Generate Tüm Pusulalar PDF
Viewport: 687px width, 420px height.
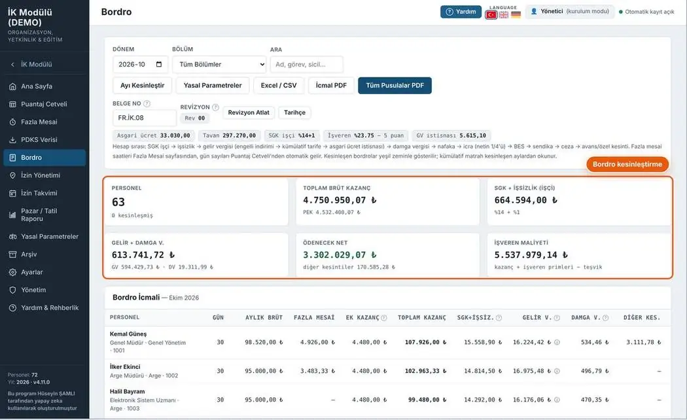(x=395, y=86)
